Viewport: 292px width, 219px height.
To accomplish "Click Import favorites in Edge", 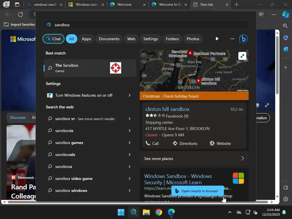I will tap(20, 25).
